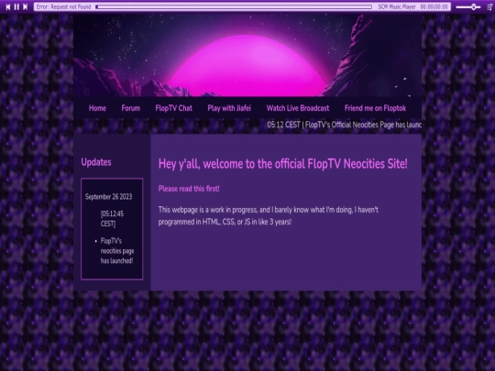Open Friend me on Floptok link
This screenshot has height=371, width=495.
point(375,108)
